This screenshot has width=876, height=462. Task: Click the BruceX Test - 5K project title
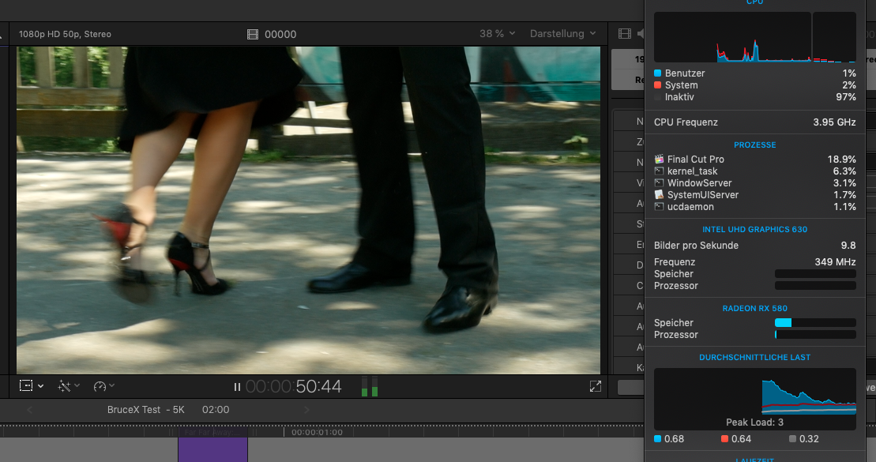click(x=145, y=410)
